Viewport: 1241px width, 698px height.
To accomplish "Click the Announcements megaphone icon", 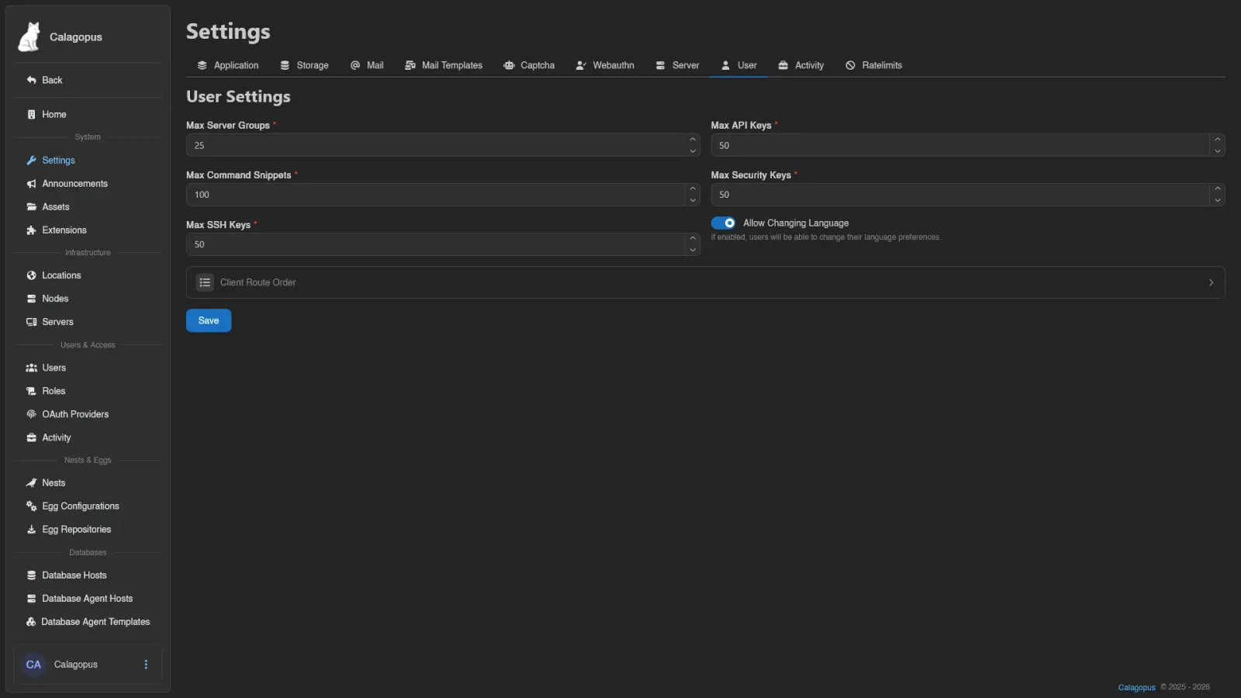I will 32,184.
